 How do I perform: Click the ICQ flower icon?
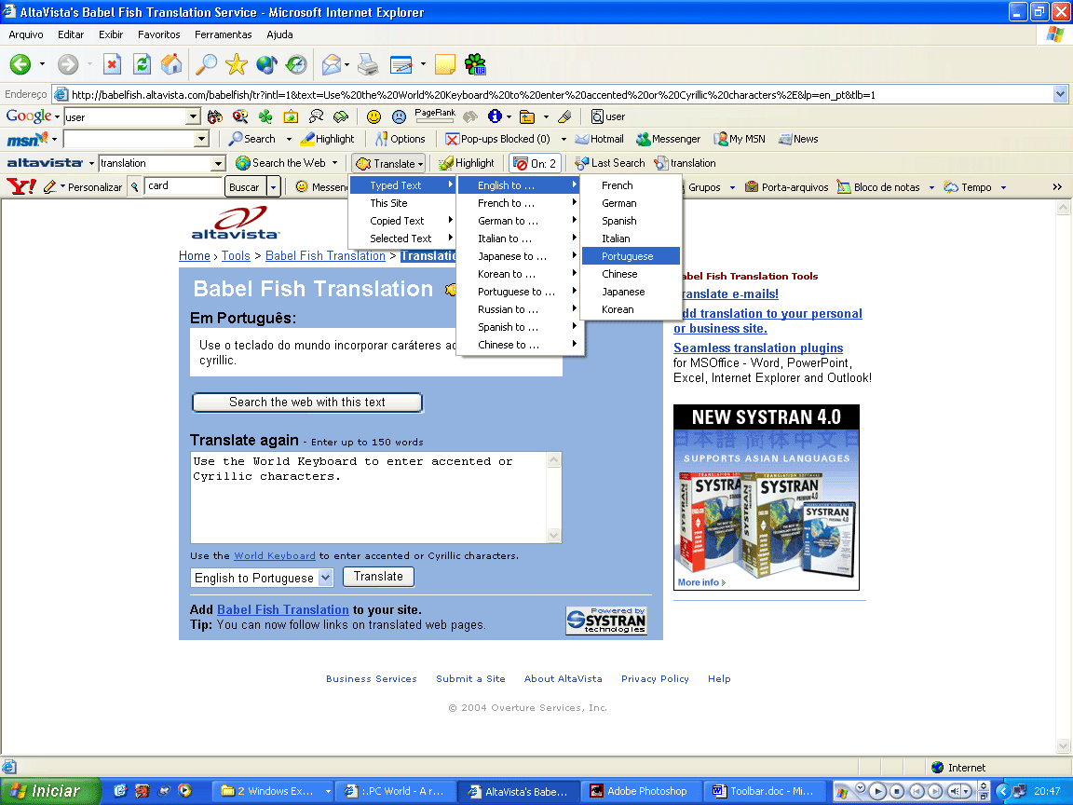(x=475, y=64)
